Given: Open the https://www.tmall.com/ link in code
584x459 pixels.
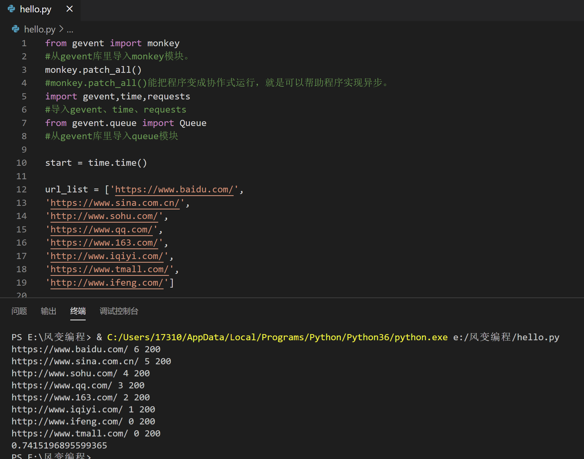Looking at the screenshot, I should 109,269.
